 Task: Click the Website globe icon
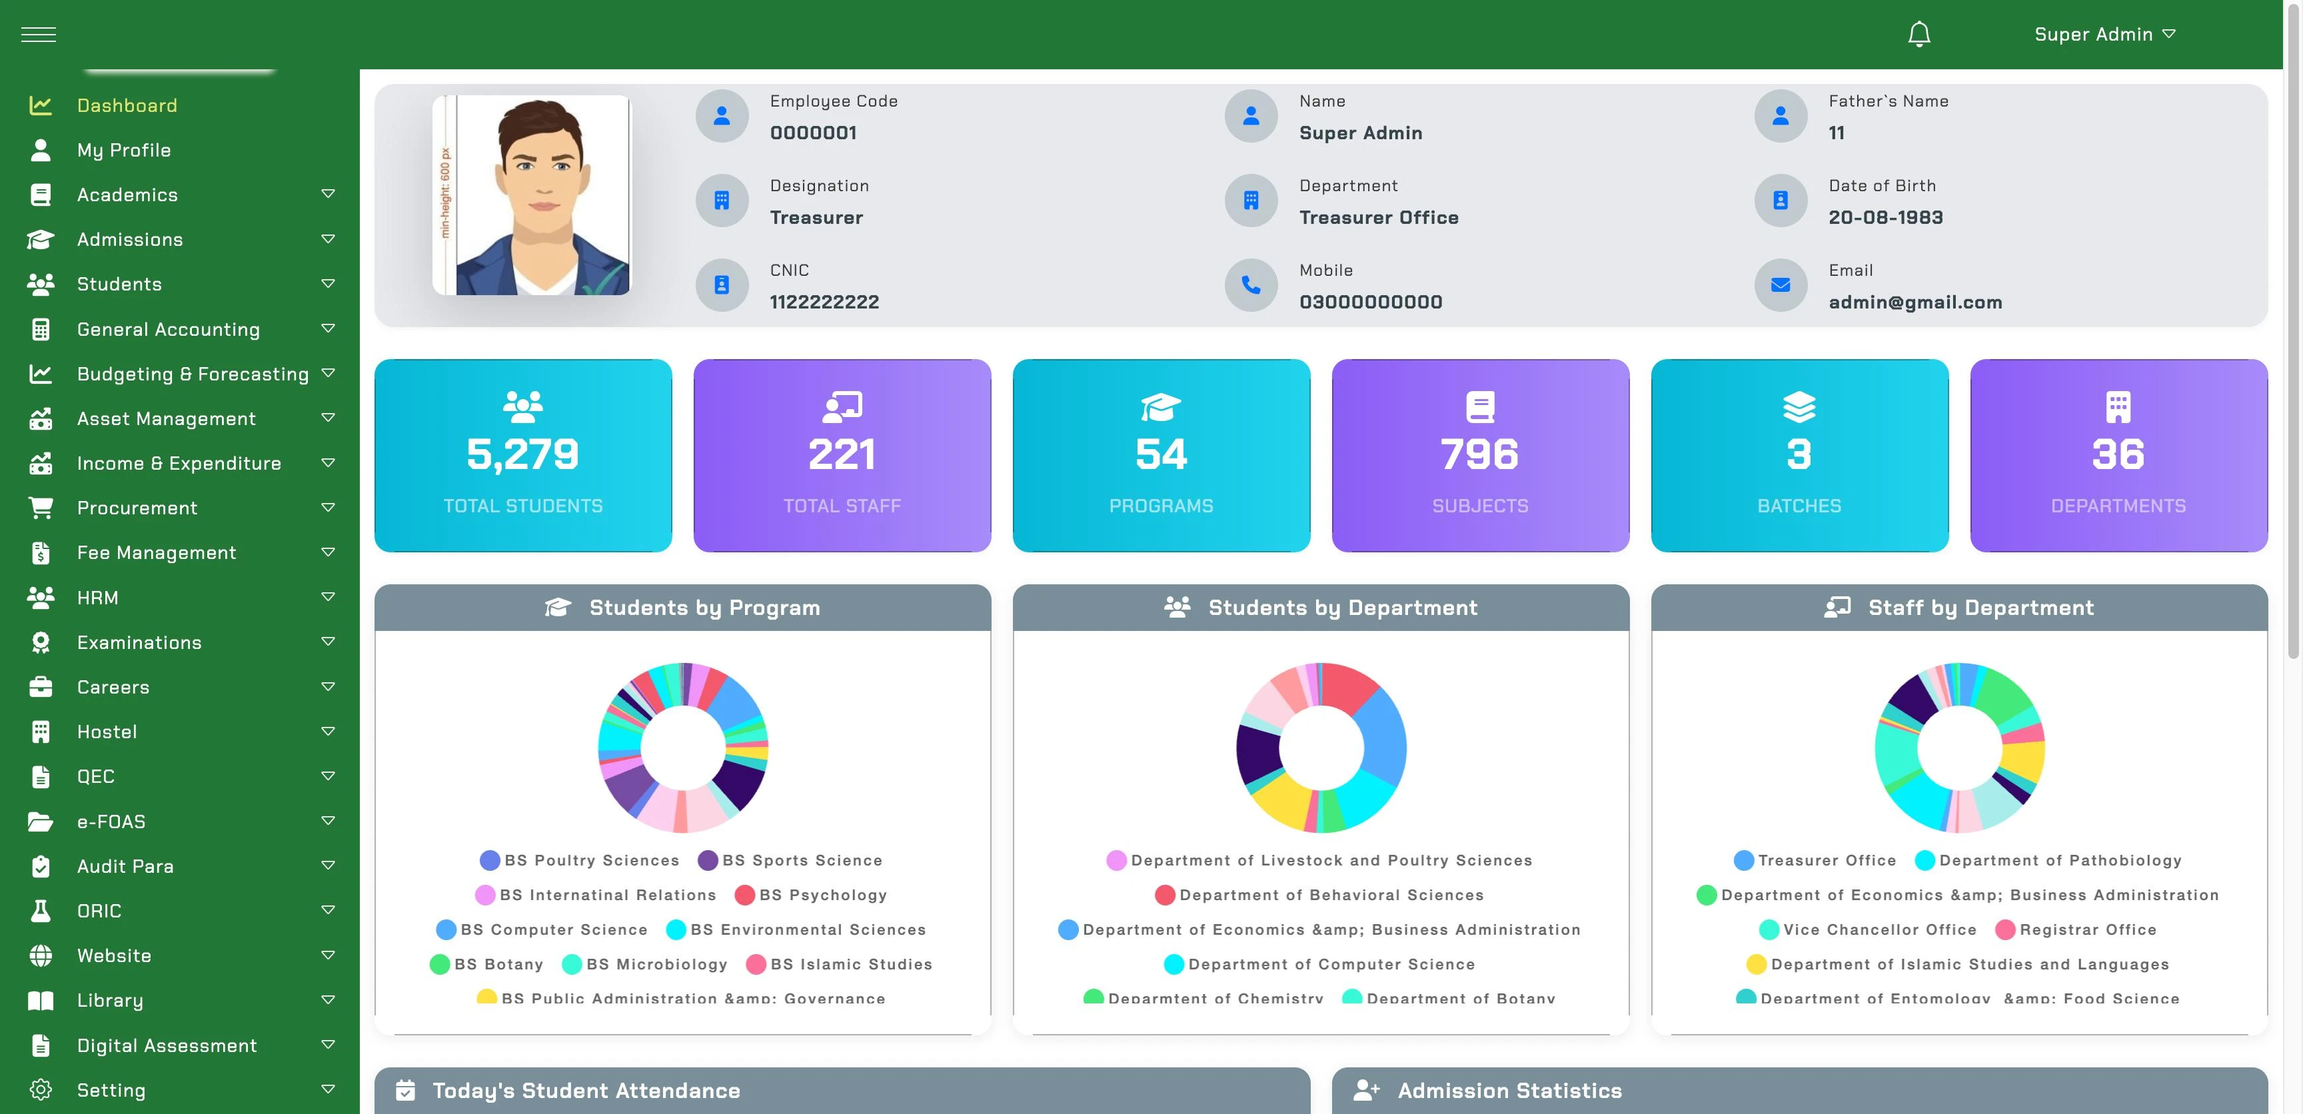pyautogui.click(x=40, y=955)
